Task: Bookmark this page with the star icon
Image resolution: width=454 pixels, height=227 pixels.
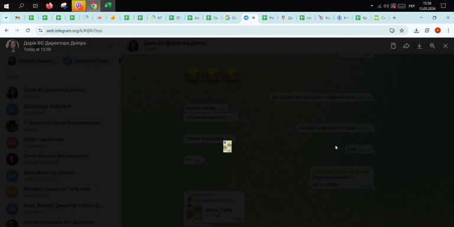Action: pyautogui.click(x=401, y=30)
